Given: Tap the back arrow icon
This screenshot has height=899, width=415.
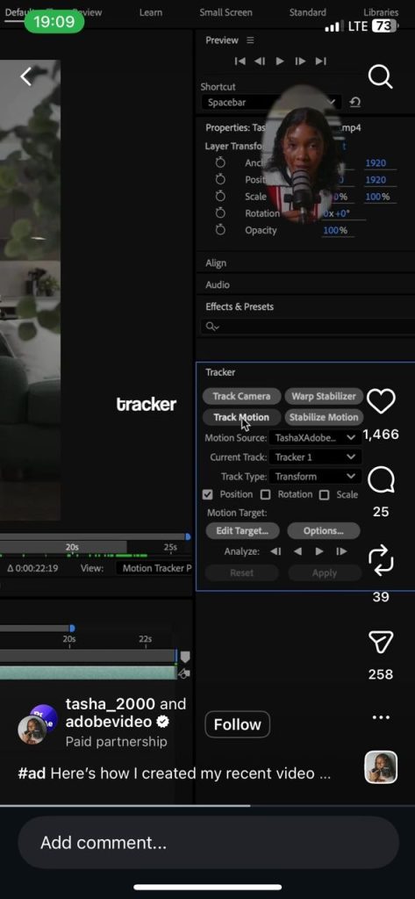Looking at the screenshot, I should point(26,77).
